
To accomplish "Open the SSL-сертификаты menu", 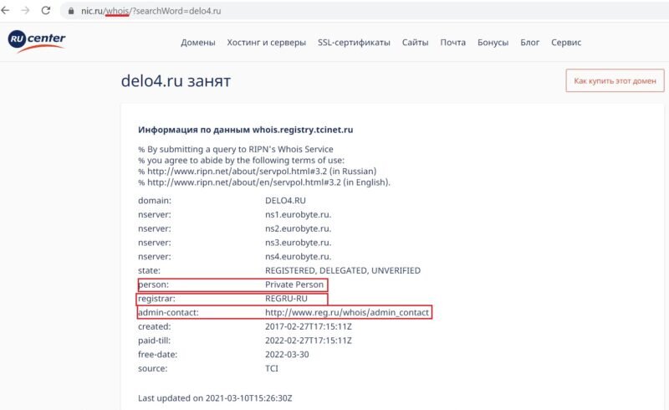I will pos(354,43).
